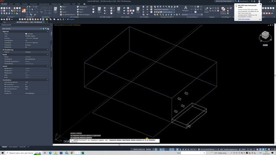Open the Verwalten ribbon tab
276x155 pixels.
[25, 4]
